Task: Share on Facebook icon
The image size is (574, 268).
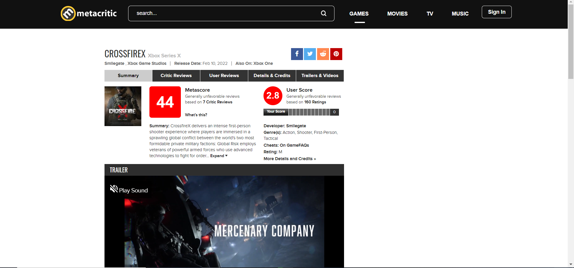Action: click(297, 54)
